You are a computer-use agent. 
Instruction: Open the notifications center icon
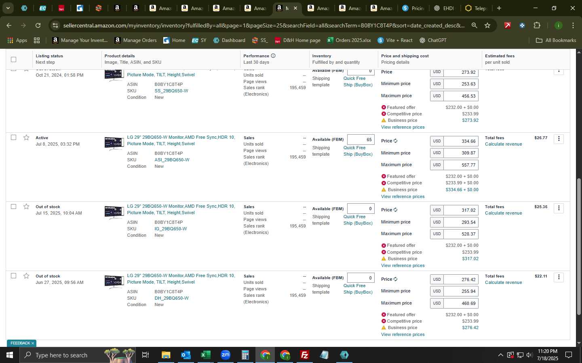569,355
